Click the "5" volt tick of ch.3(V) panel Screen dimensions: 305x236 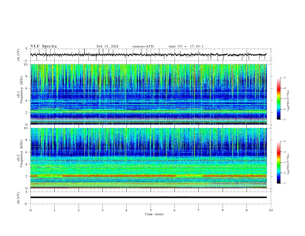pyautogui.click(x=26, y=192)
